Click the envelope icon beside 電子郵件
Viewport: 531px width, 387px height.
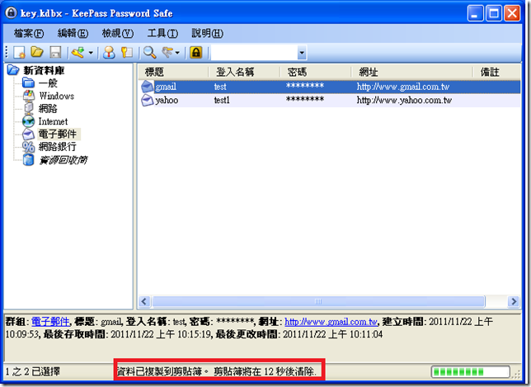pos(28,135)
